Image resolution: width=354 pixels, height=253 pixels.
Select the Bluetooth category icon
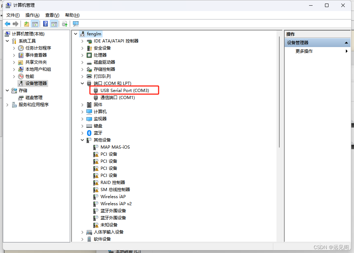click(x=89, y=133)
